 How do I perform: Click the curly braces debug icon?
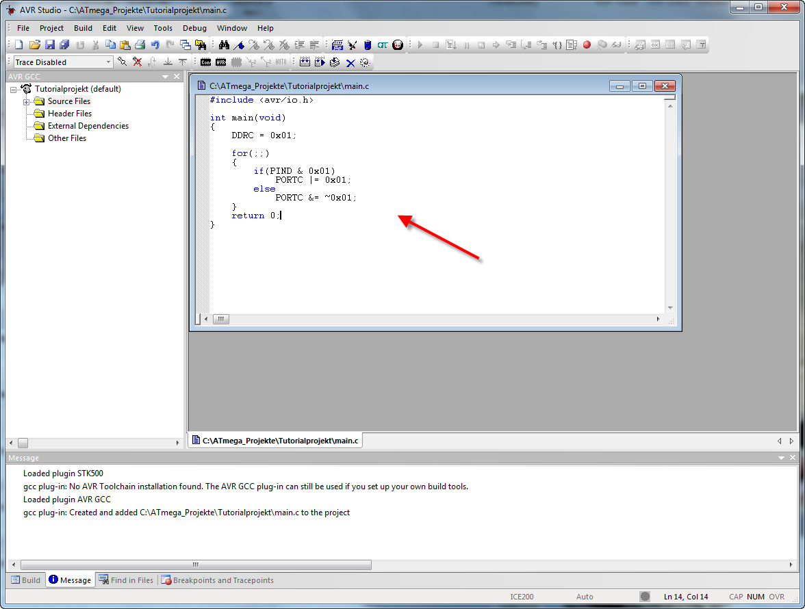pos(557,45)
